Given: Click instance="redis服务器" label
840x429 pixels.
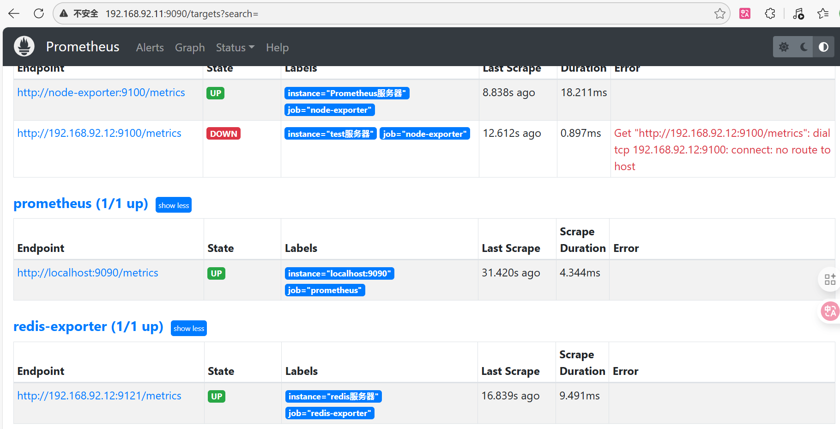Looking at the screenshot, I should click(333, 396).
